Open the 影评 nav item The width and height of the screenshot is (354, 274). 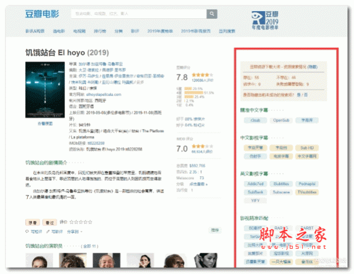(x=135, y=31)
